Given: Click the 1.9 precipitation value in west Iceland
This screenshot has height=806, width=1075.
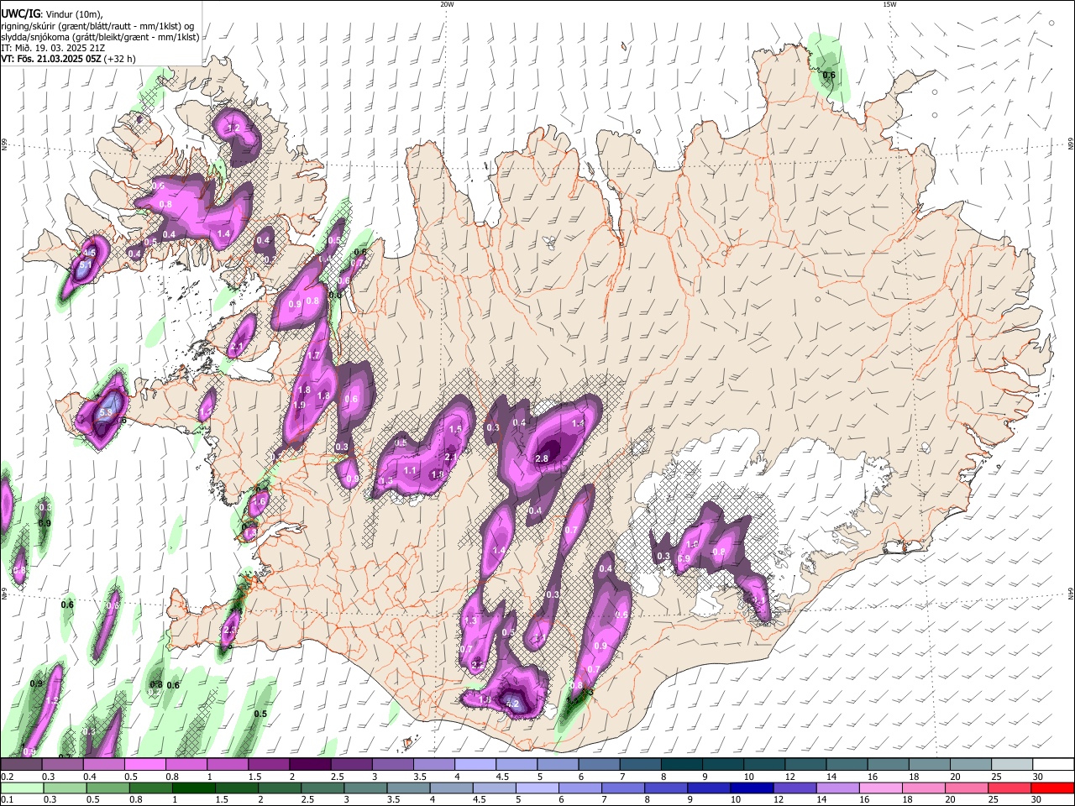Looking at the screenshot, I should pos(299,406).
